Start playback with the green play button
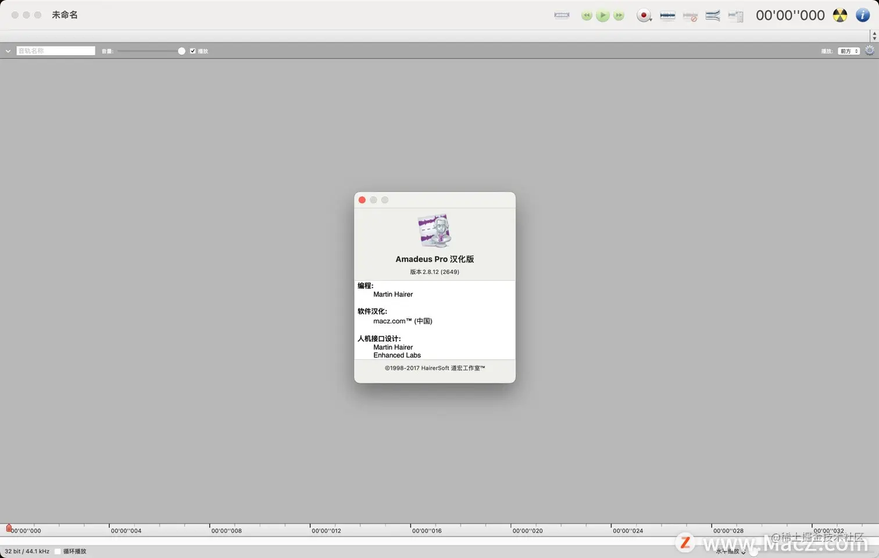 click(x=603, y=16)
